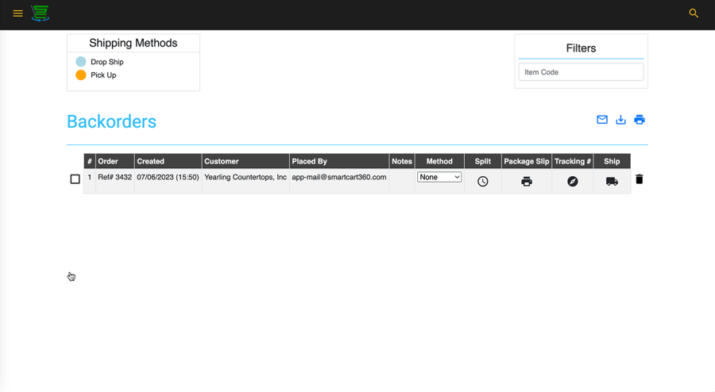This screenshot has width=715, height=392.
Task: Open order link Ref# 3432
Action: [115, 178]
